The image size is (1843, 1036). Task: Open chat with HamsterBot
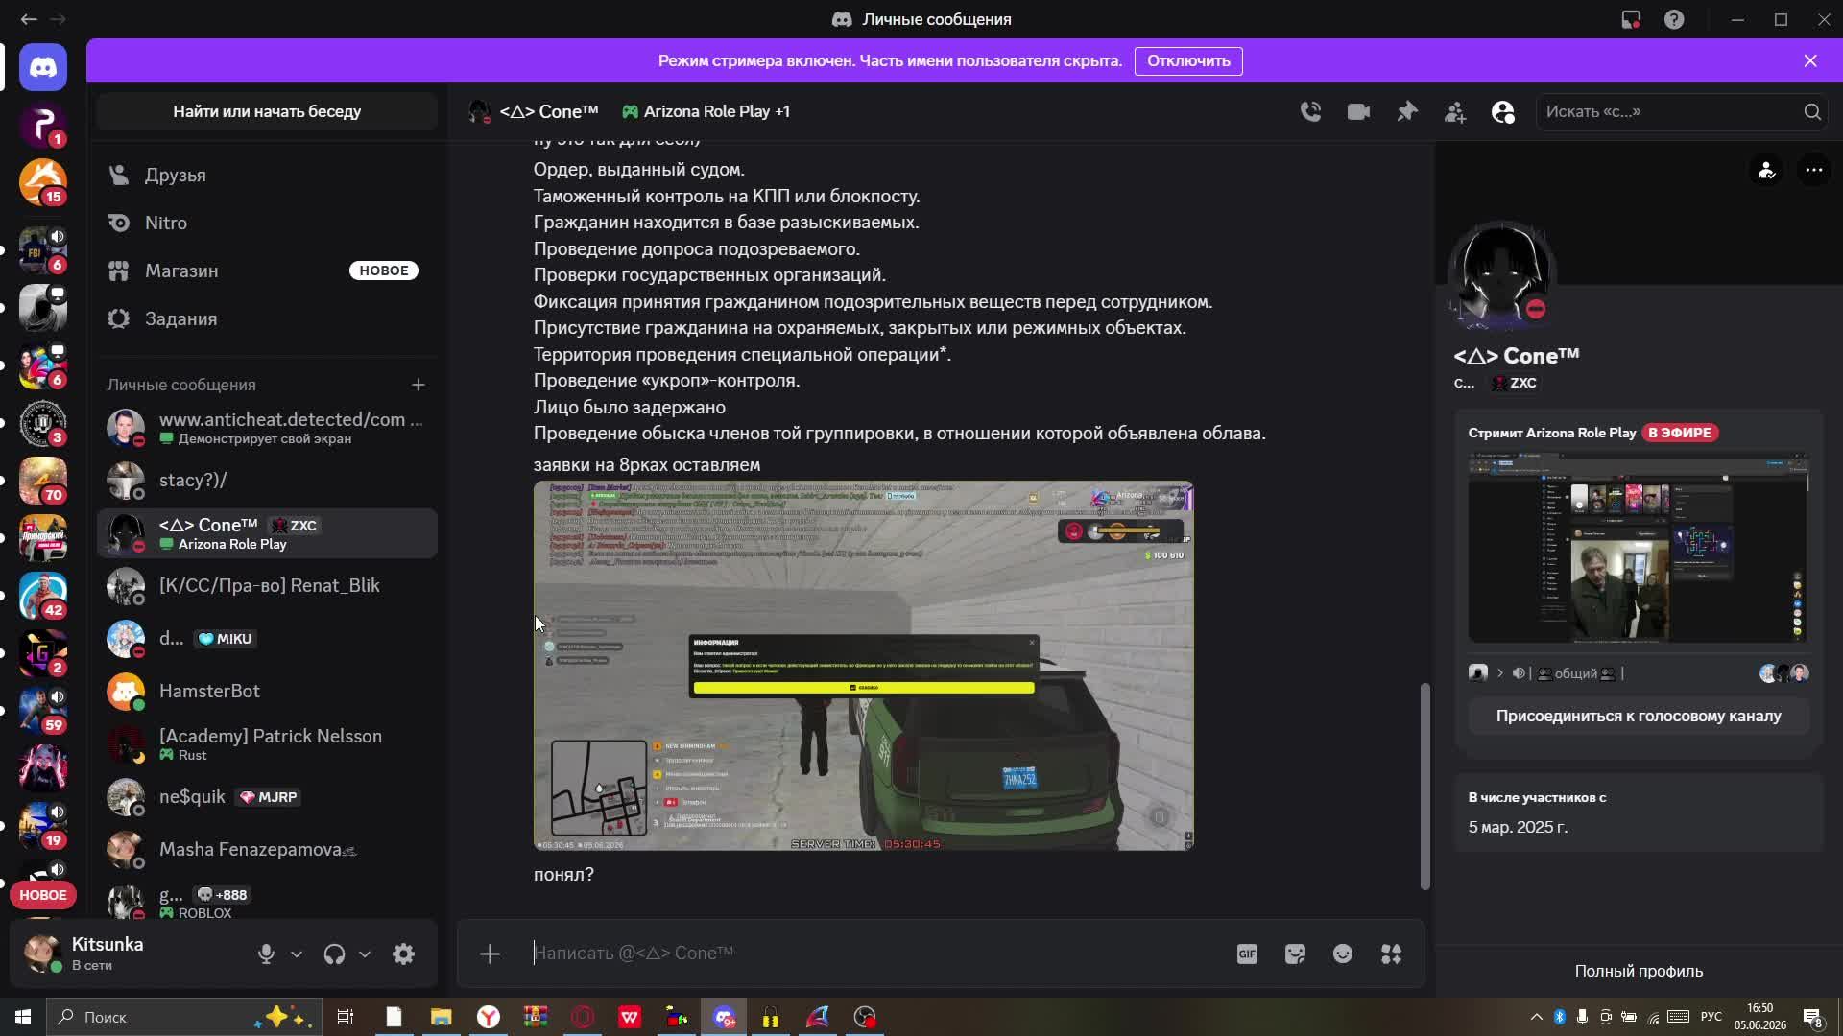tap(267, 691)
